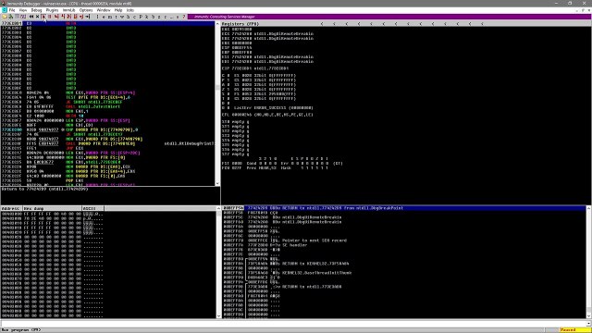
Task: Show Patches window via P button
Action: (x=141, y=17)
